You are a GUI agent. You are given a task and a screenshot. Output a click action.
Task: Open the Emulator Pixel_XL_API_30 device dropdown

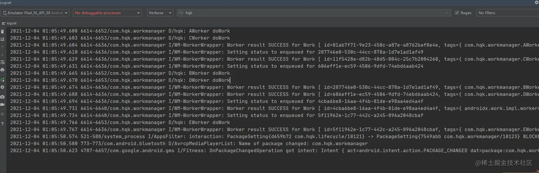coord(35,13)
